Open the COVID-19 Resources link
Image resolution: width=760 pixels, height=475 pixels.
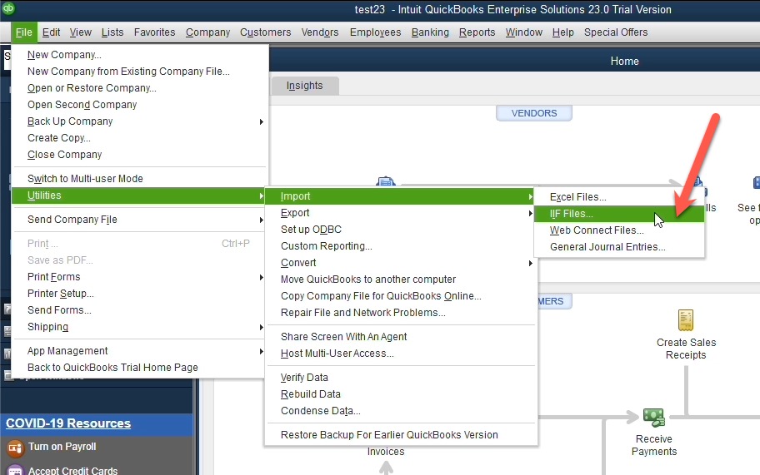point(68,423)
